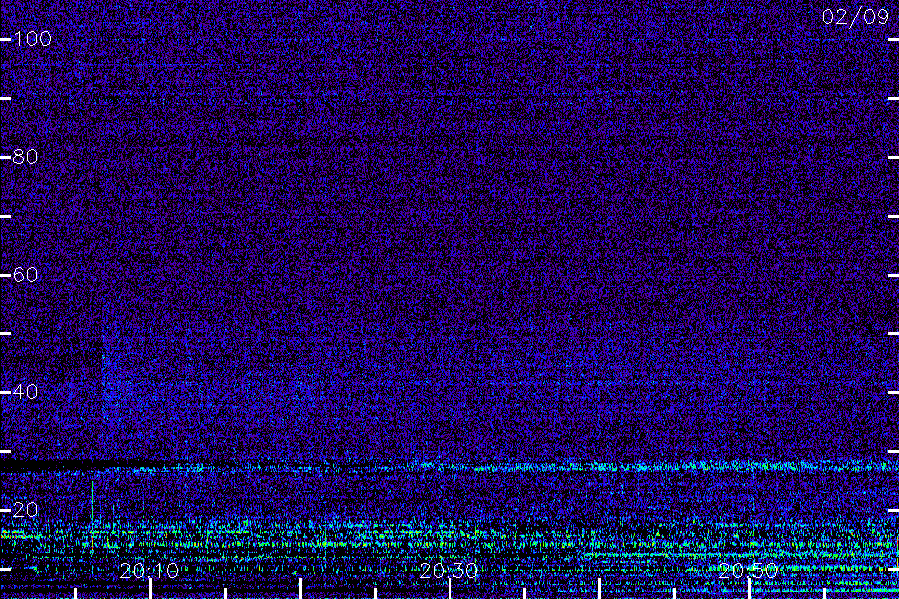Image resolution: width=899 pixels, height=599 pixels.
Task: Click the 20:30 time axis label
Action: 449,570
